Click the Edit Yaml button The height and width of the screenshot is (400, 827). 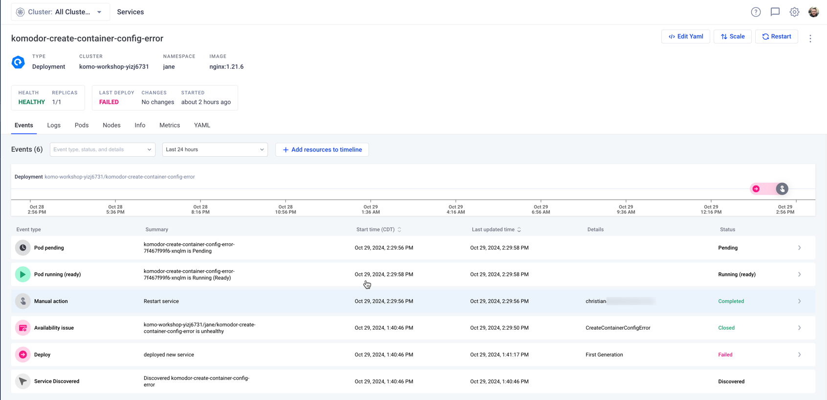685,37
